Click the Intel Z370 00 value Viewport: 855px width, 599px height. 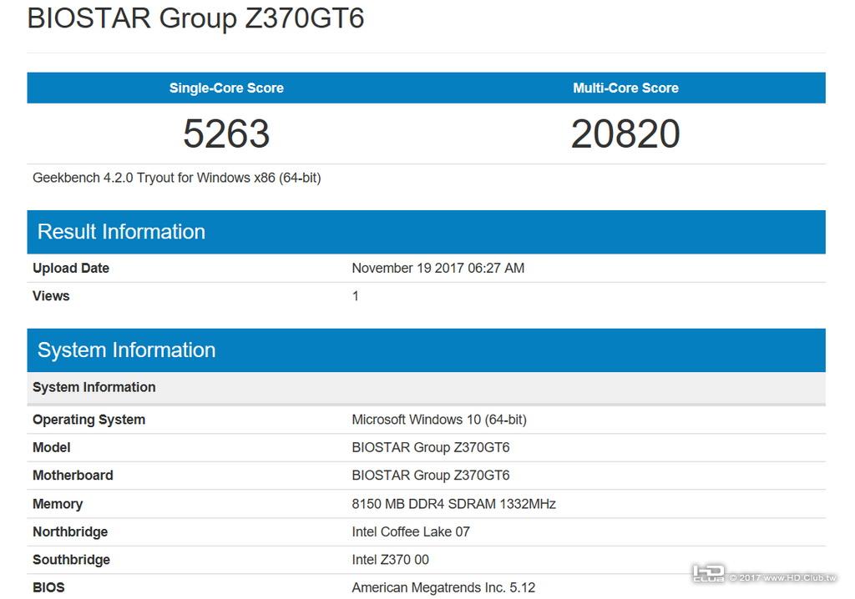[x=391, y=560]
